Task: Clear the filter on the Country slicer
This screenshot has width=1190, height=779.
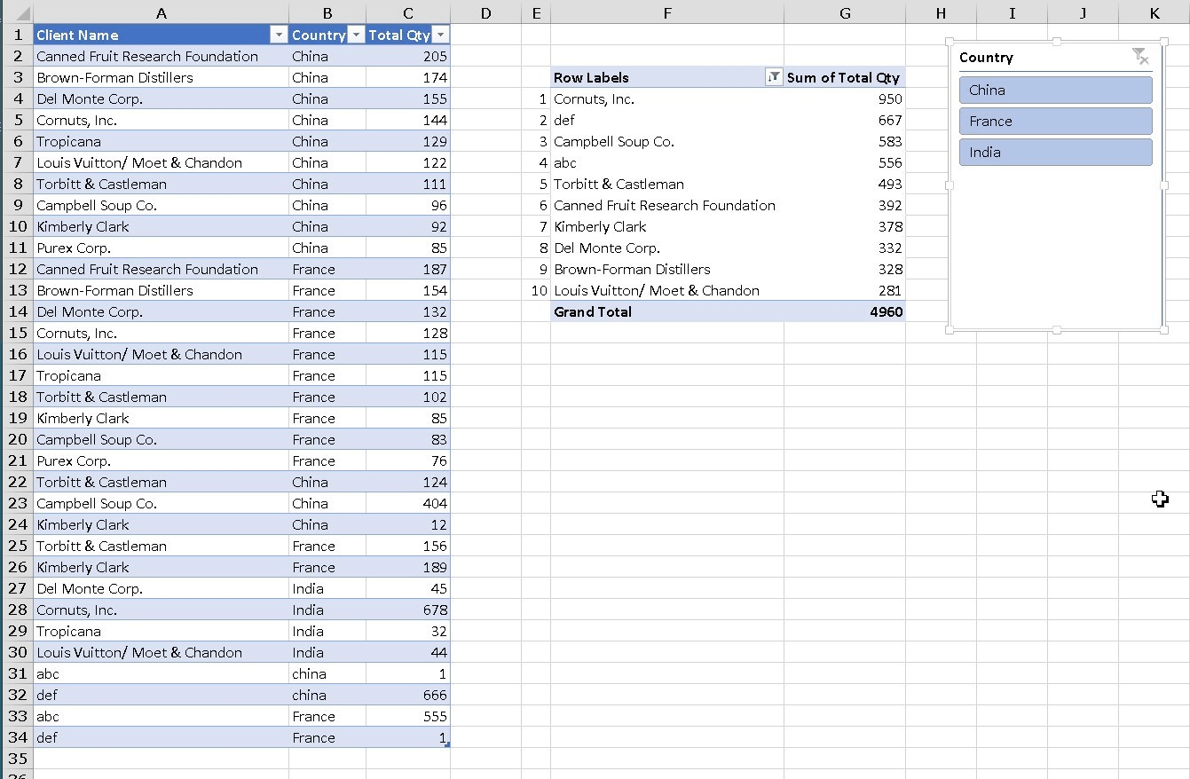Action: pyautogui.click(x=1141, y=57)
